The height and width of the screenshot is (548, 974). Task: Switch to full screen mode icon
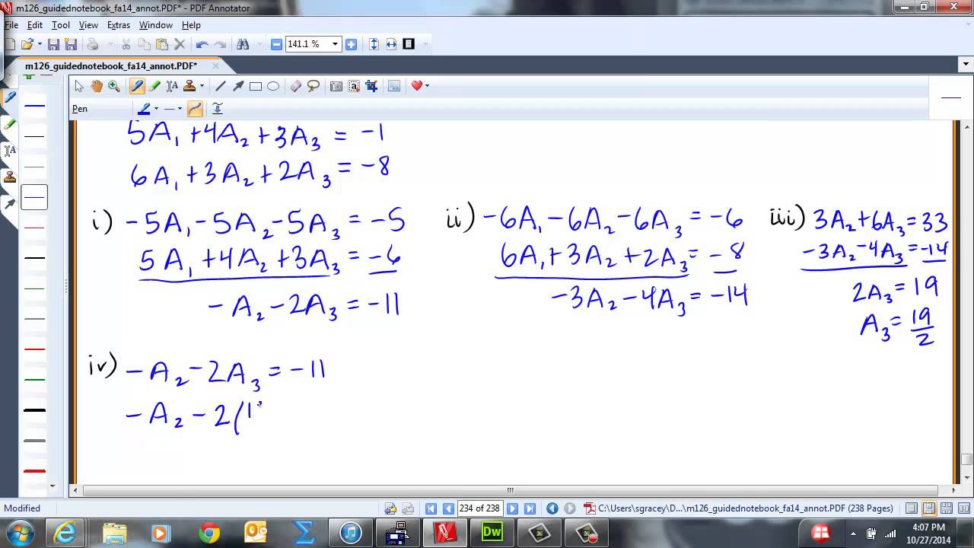pyautogui.click(x=409, y=44)
